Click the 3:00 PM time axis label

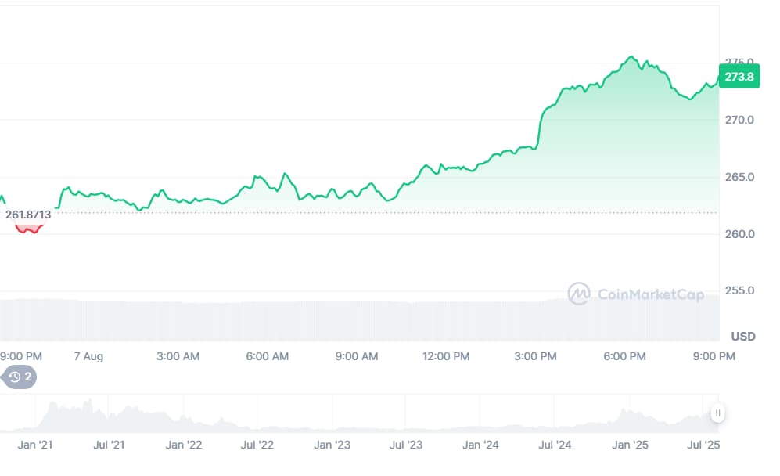tap(535, 356)
